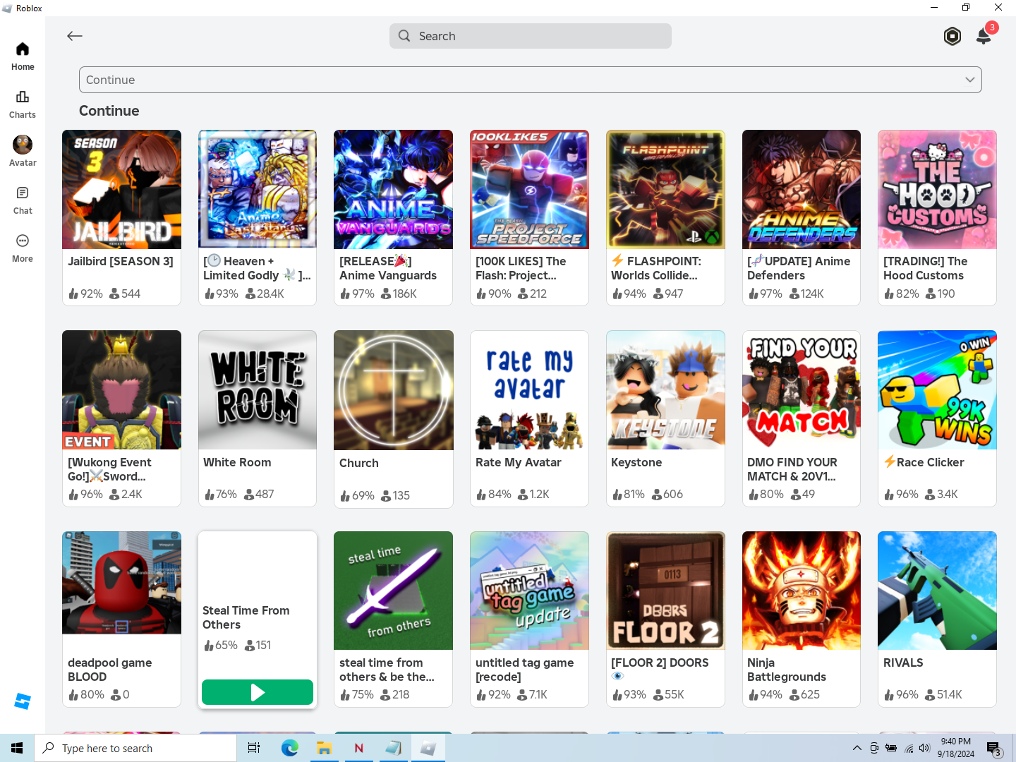Go back using the left arrow
Viewport: 1016px width, 762px height.
tap(75, 36)
